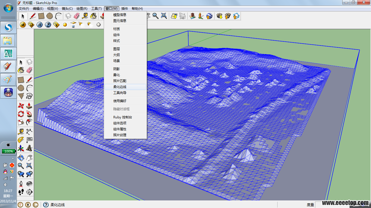
Task: Open the 文件(F) menu
Action: 24,9
